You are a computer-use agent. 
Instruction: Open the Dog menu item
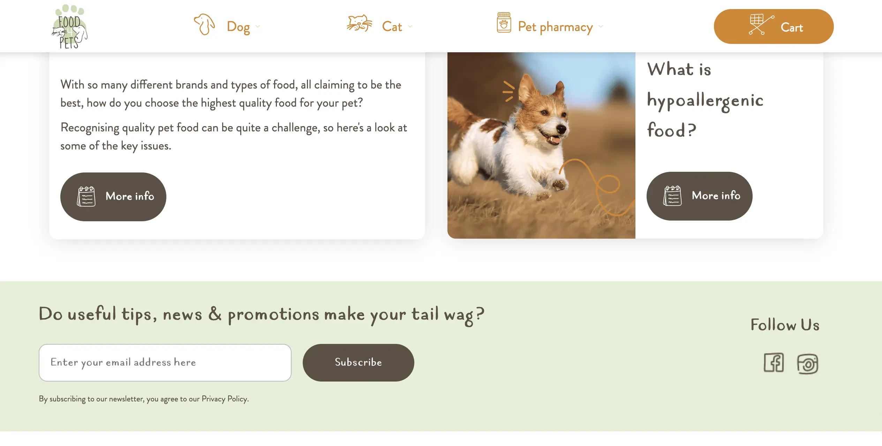click(238, 27)
